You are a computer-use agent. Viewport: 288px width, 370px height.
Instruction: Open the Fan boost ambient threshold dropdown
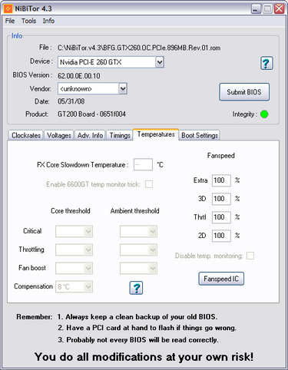pyautogui.click(x=138, y=268)
